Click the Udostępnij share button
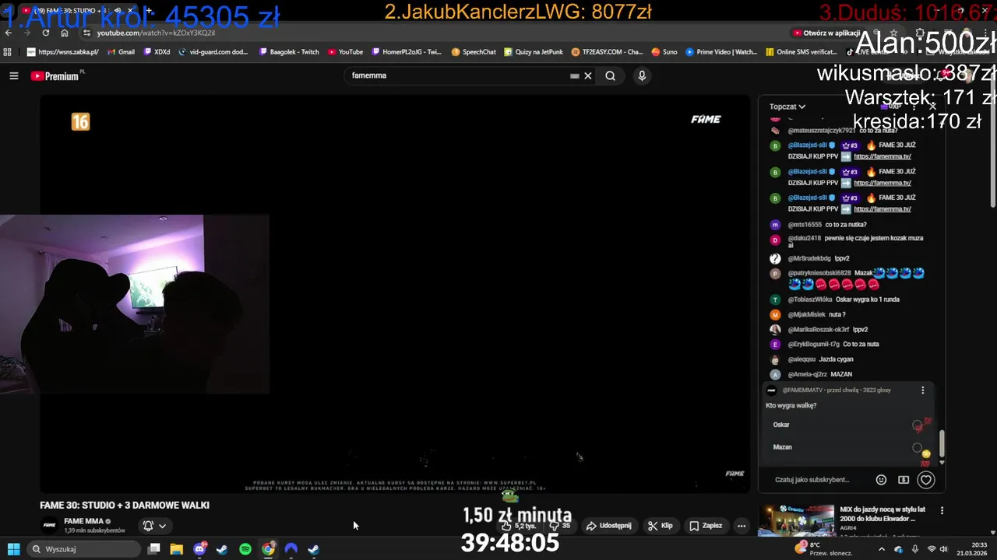 tap(608, 526)
